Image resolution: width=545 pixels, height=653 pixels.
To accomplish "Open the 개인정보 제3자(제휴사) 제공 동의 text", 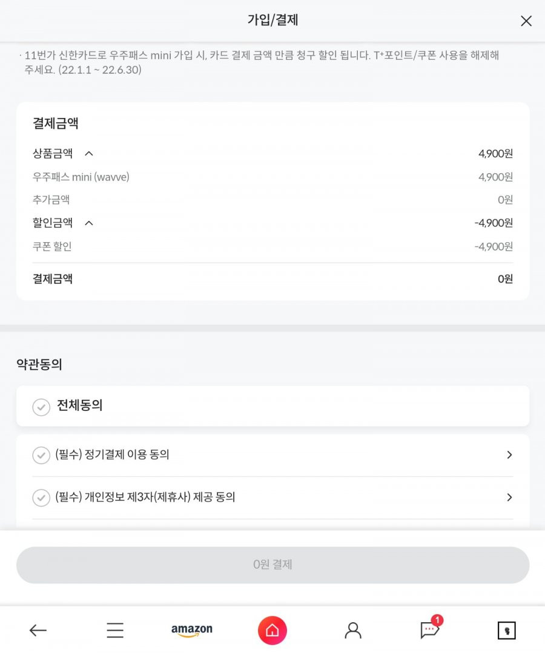I will pos(145,497).
